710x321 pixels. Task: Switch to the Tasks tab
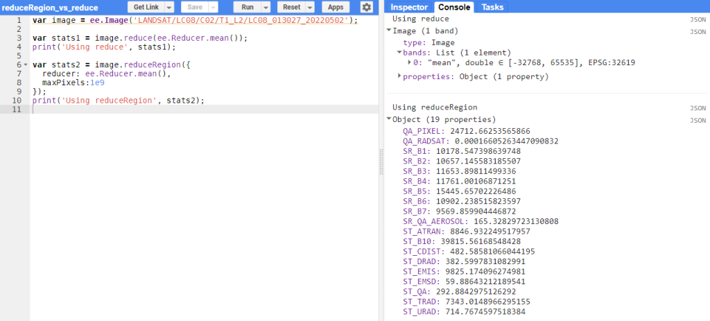[492, 7]
